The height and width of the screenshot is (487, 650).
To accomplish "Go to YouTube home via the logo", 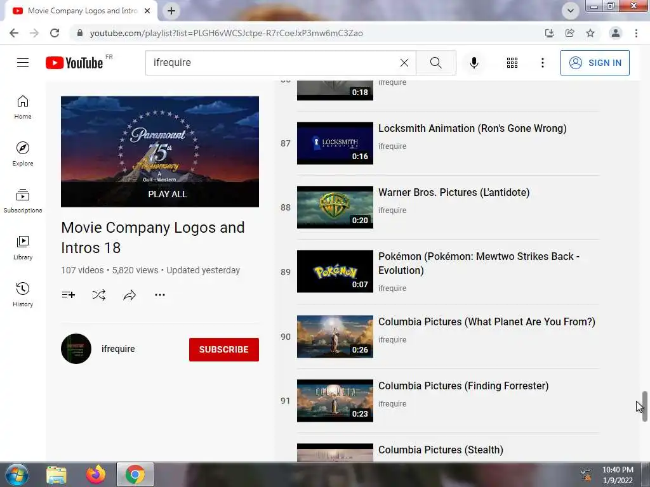I will pos(74,63).
